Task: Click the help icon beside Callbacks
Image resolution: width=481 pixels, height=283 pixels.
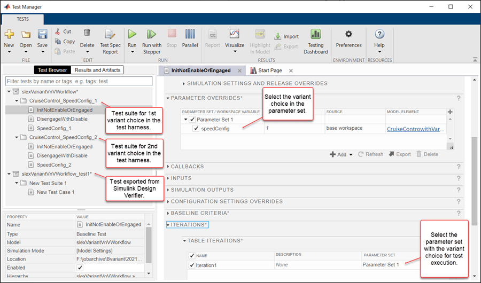Action: pos(459,167)
